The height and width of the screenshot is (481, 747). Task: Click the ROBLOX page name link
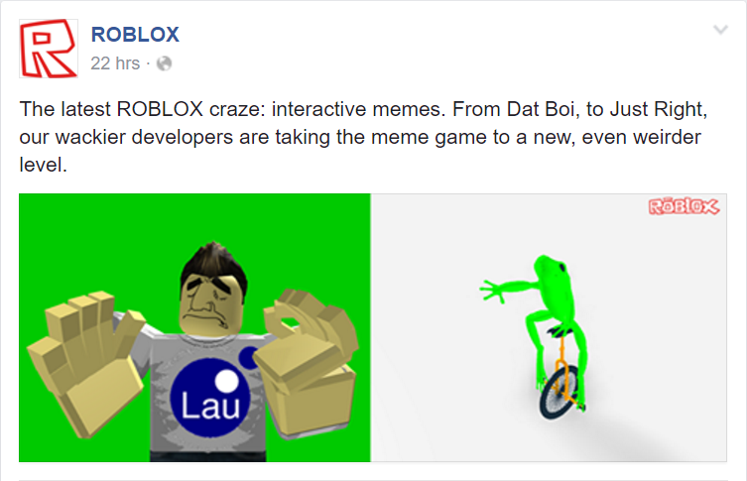click(x=135, y=35)
